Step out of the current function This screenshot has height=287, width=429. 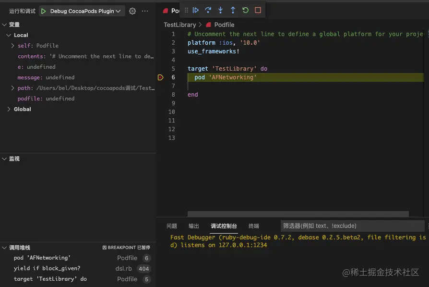[x=233, y=10]
